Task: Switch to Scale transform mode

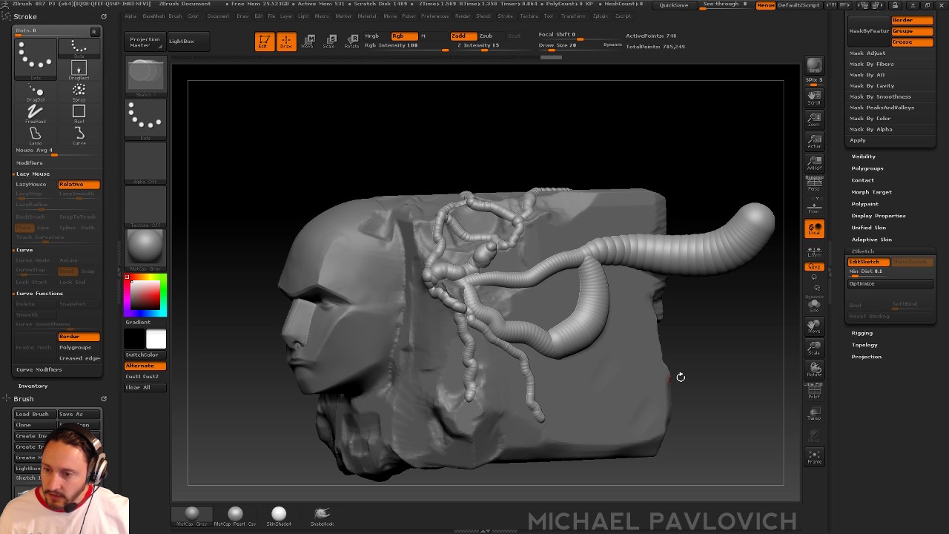Action: (x=329, y=42)
